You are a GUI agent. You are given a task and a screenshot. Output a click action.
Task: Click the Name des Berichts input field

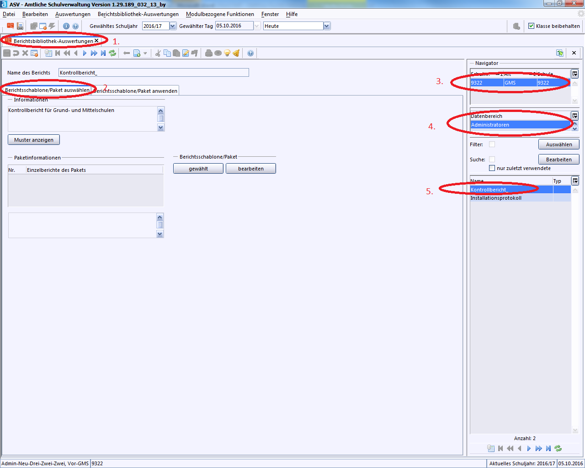tap(154, 72)
